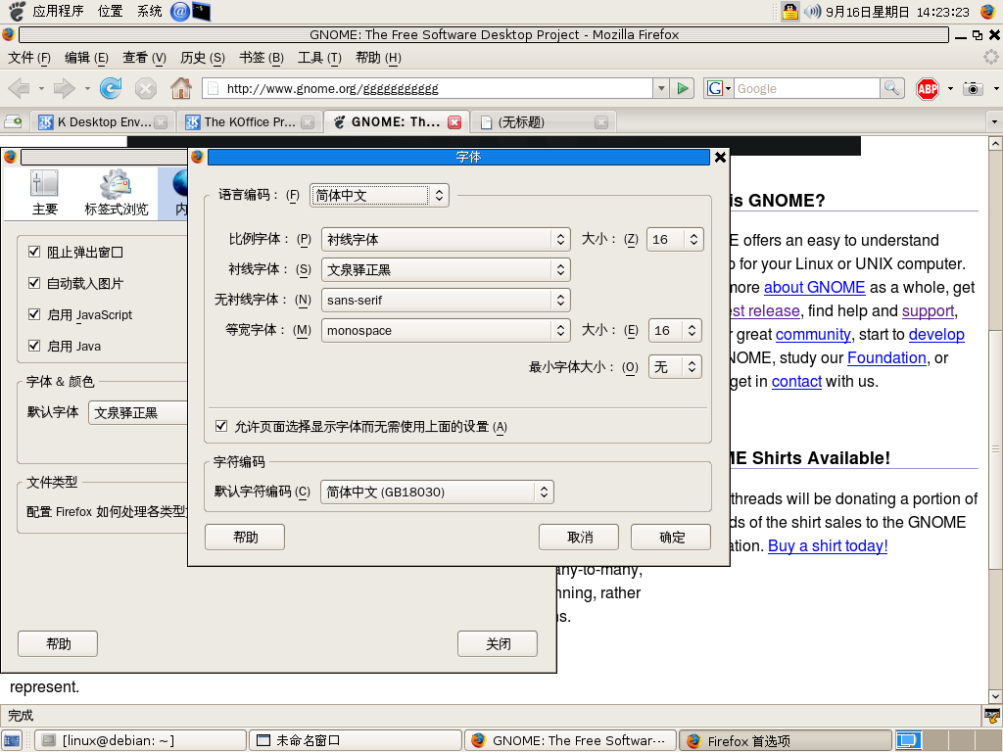Click the camera screenshot toolbar icon

(x=973, y=88)
